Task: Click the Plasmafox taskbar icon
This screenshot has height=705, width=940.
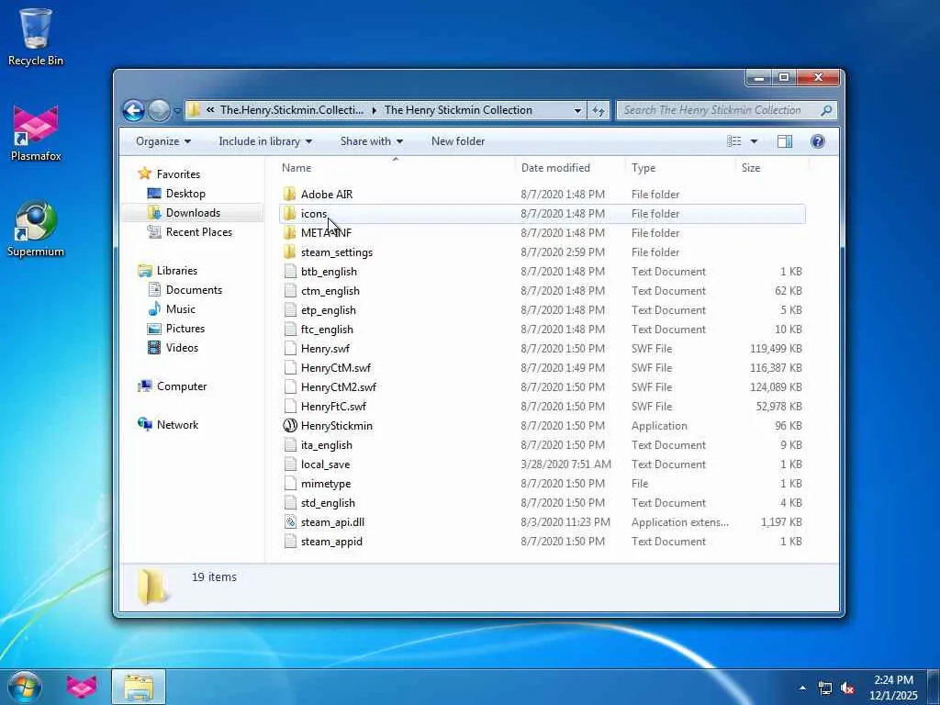Action: (82, 687)
